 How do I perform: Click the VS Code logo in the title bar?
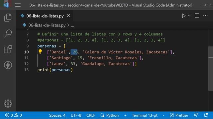(x=6, y=5)
